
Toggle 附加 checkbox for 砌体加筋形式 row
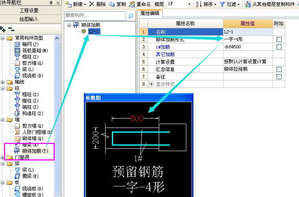[279, 39]
